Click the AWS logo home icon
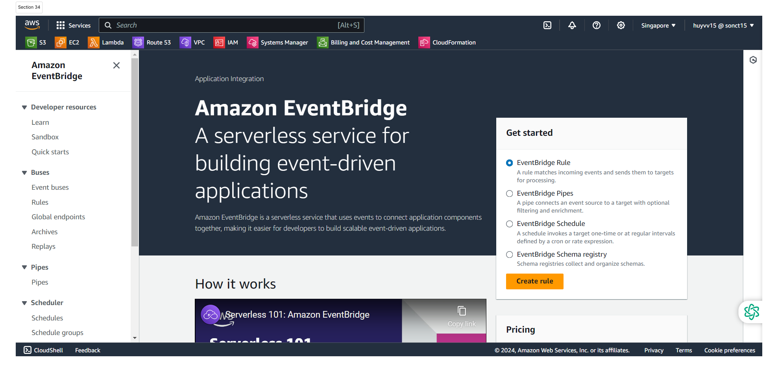Image resolution: width=778 pixels, height=372 pixels. 32,25
